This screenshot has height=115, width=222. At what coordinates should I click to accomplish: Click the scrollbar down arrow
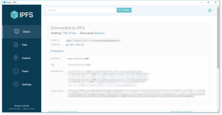pyautogui.click(x=218, y=111)
